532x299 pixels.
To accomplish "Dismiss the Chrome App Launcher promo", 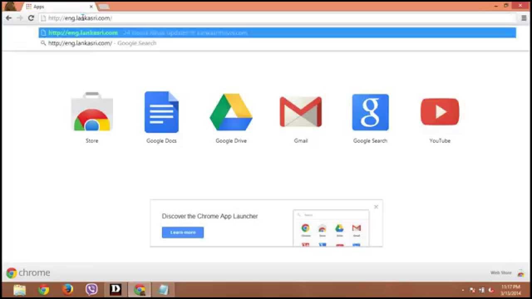I will click(x=376, y=207).
